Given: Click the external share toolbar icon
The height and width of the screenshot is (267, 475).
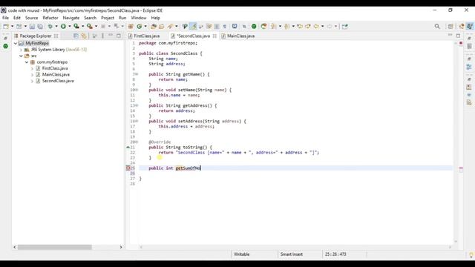Looking at the screenshot, I should 344,27.
